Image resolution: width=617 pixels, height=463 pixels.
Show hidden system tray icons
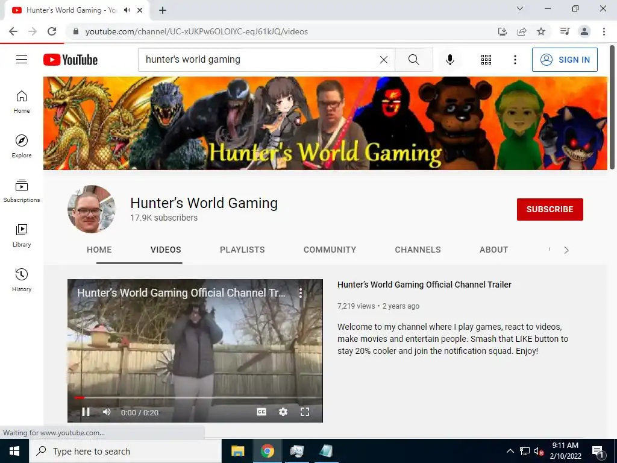pyautogui.click(x=510, y=451)
